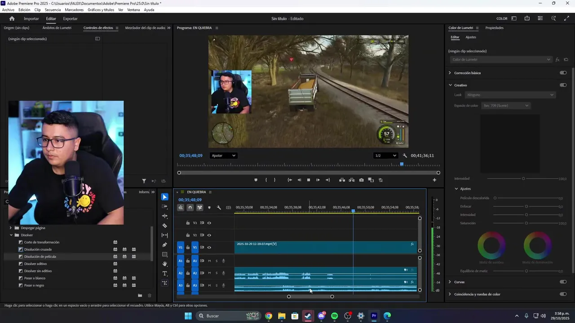Select the Pen tool
Screen dimensions: 575x323
click(165, 245)
